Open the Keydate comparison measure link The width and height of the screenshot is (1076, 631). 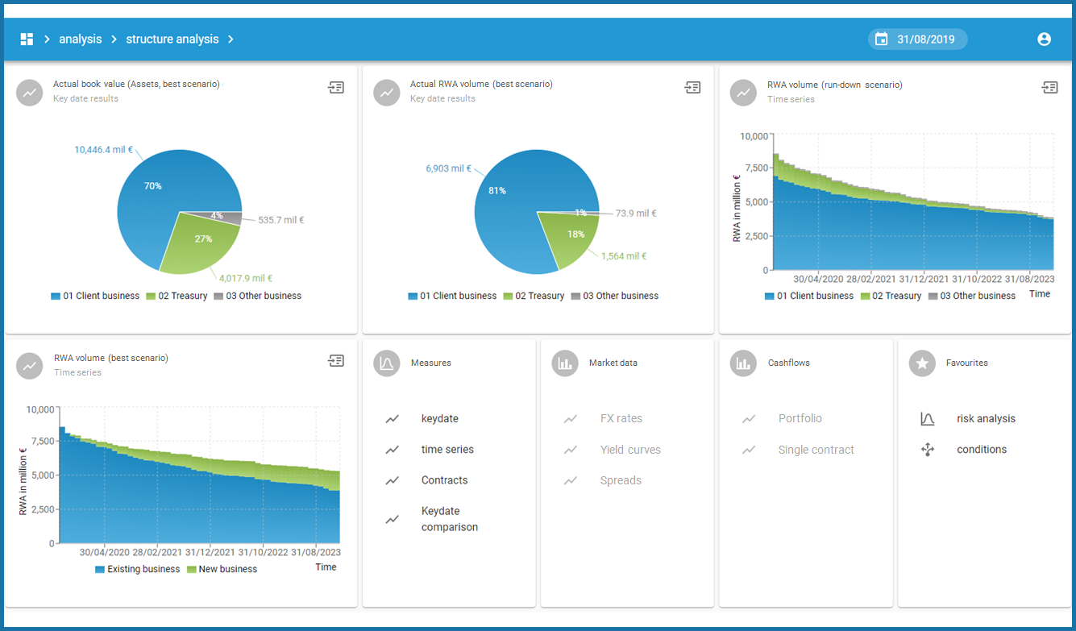(449, 519)
